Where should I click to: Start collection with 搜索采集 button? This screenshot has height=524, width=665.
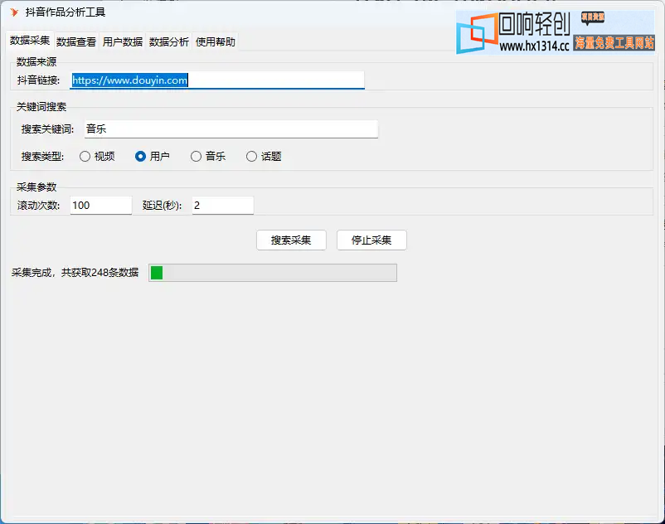pyautogui.click(x=291, y=240)
